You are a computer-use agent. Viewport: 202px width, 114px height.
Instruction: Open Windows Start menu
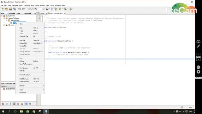[3, 111]
